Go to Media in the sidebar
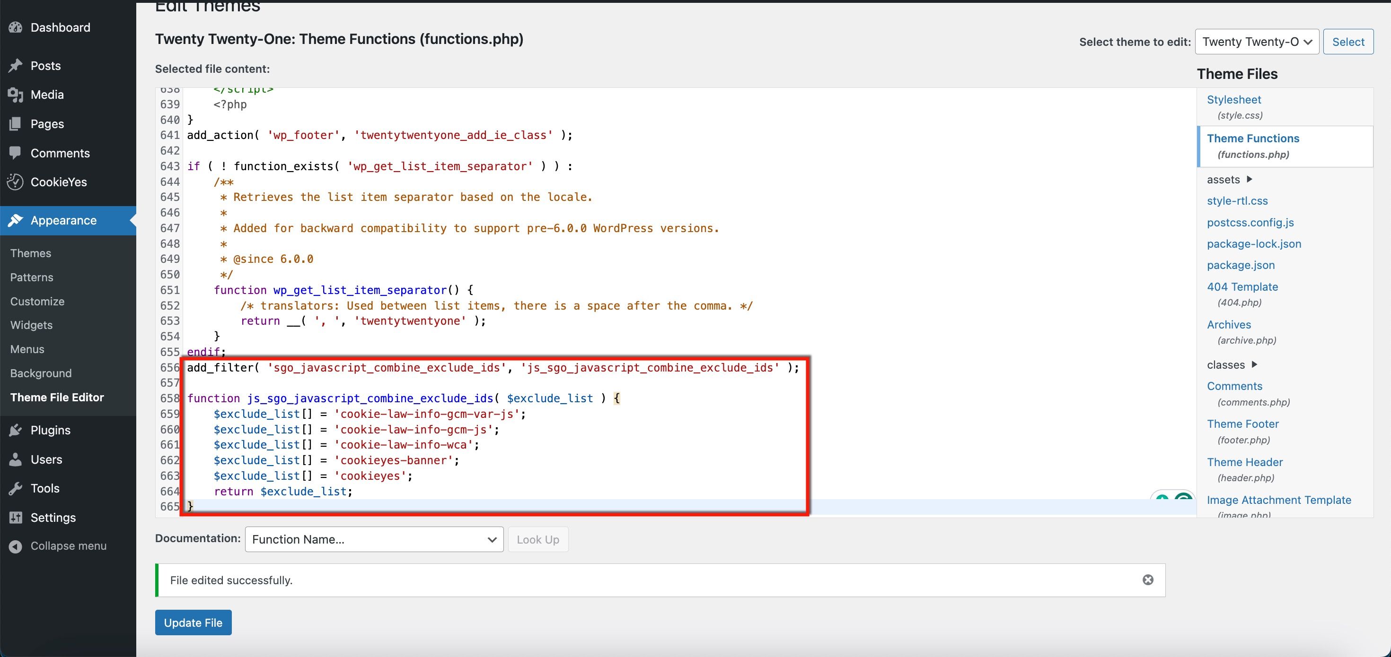The height and width of the screenshot is (657, 1391). click(x=47, y=95)
